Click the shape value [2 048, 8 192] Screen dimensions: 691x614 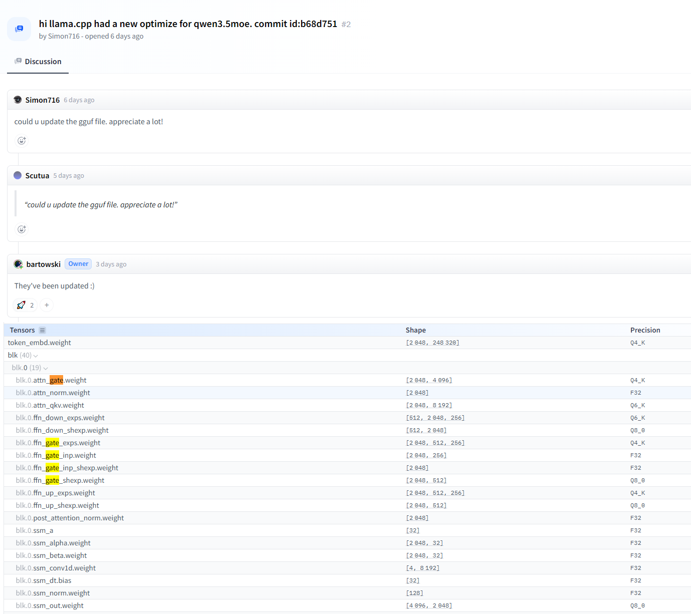click(x=429, y=405)
